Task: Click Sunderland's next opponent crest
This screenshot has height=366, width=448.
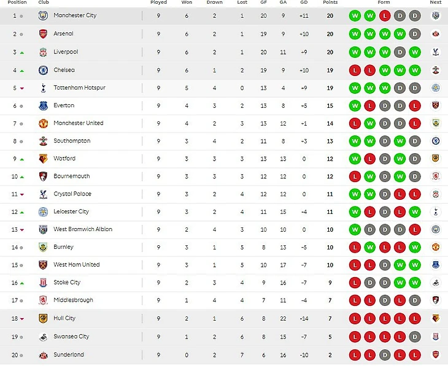Action: pyautogui.click(x=436, y=355)
